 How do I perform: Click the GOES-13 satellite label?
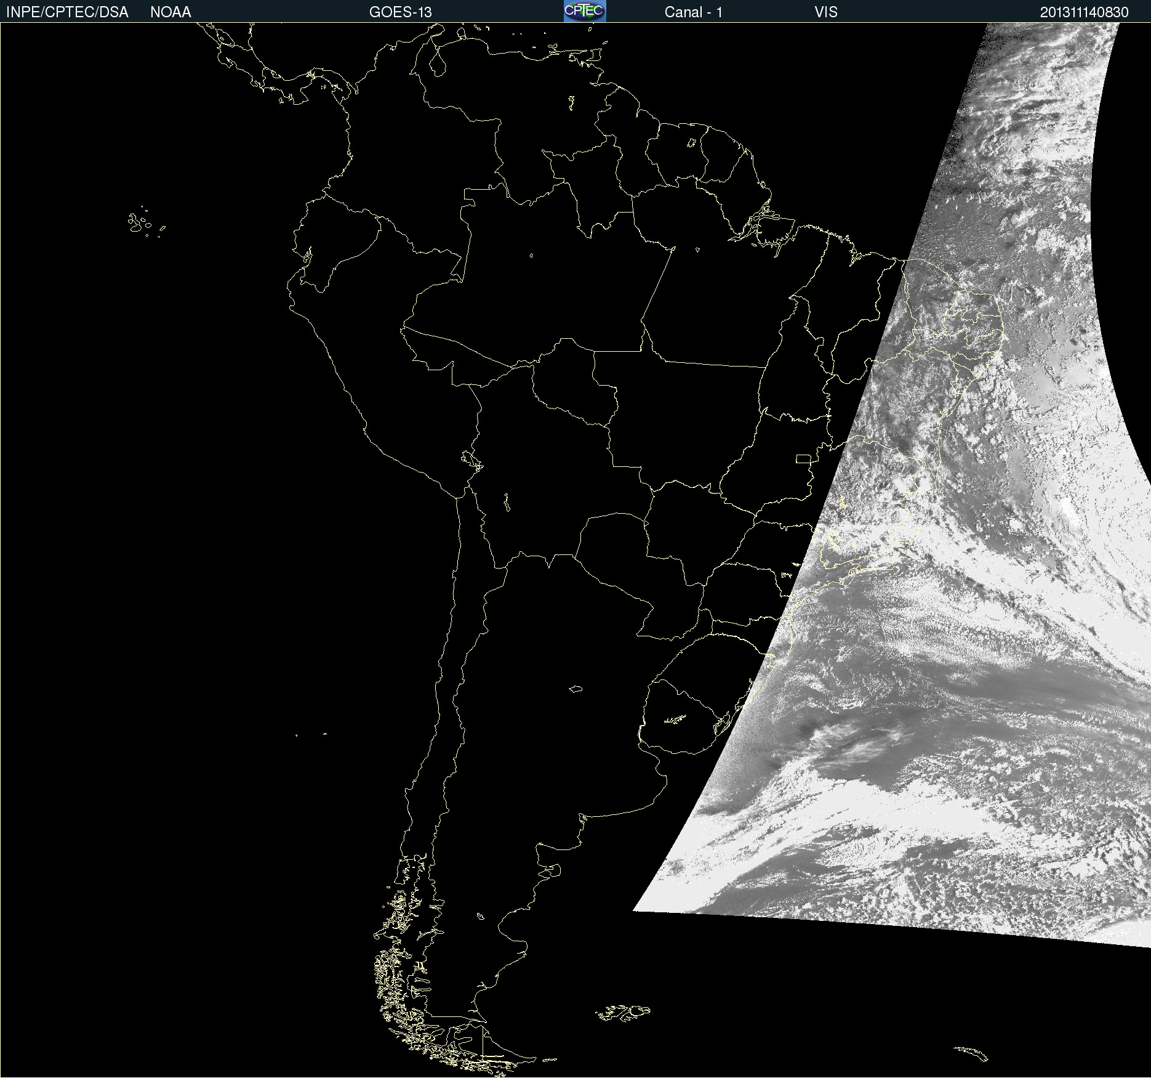pyautogui.click(x=400, y=12)
